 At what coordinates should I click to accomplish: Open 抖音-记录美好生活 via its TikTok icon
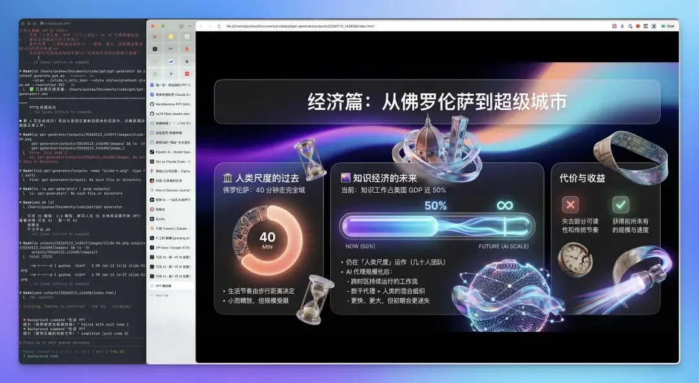[151, 181]
